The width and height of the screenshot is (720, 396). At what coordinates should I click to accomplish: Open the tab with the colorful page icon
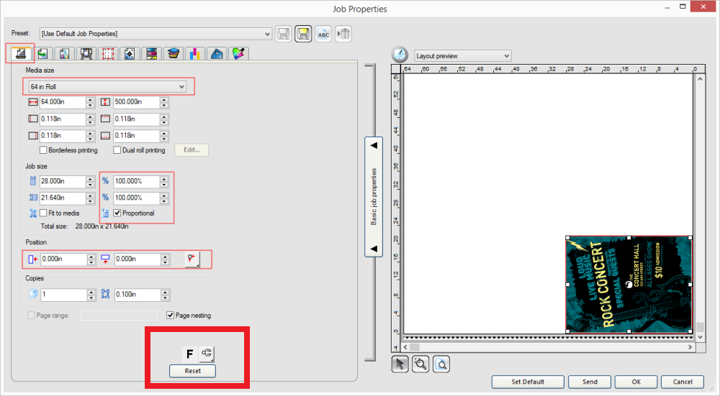(64, 54)
